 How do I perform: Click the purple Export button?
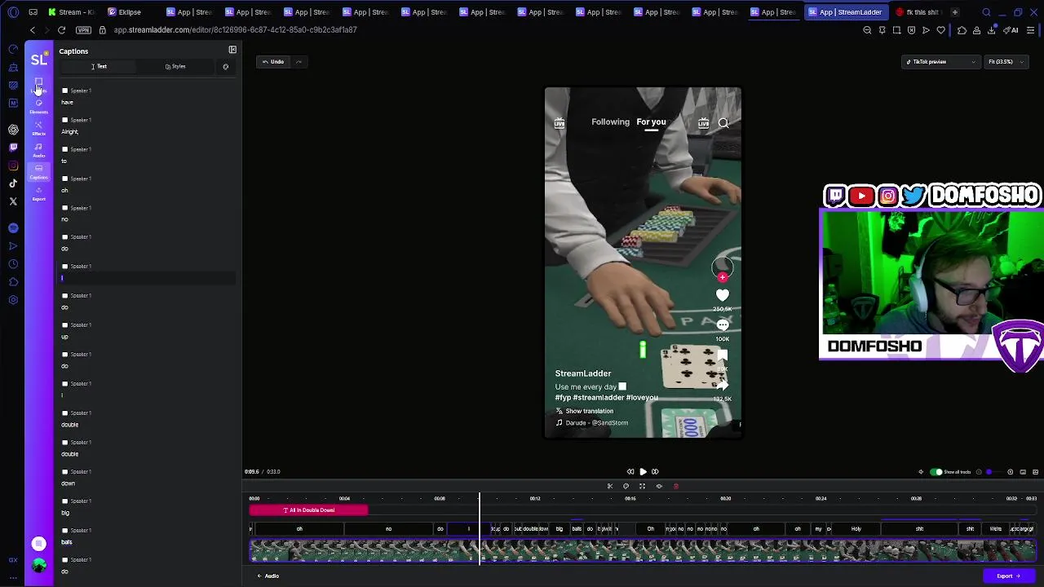(1008, 576)
